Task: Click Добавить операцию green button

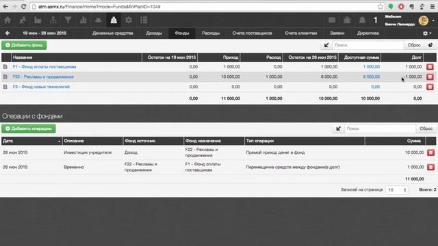Action: tap(29, 128)
